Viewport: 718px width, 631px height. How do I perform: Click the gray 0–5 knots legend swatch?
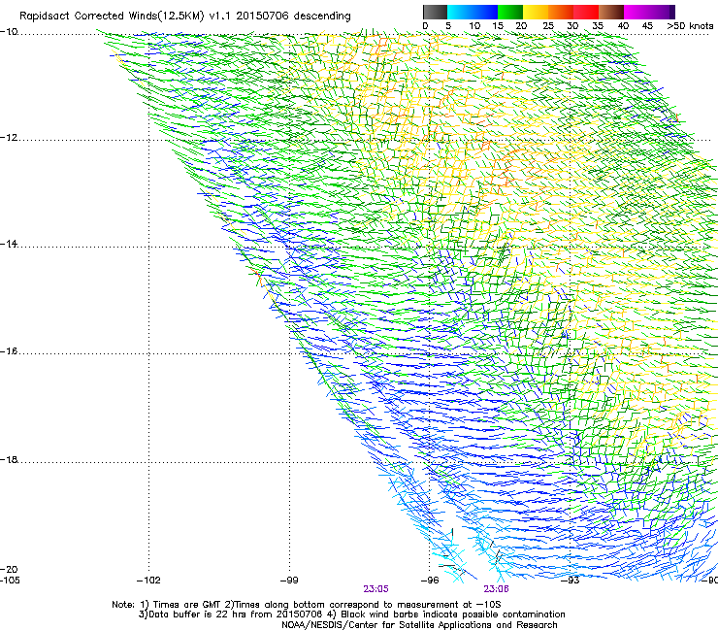[x=435, y=12]
